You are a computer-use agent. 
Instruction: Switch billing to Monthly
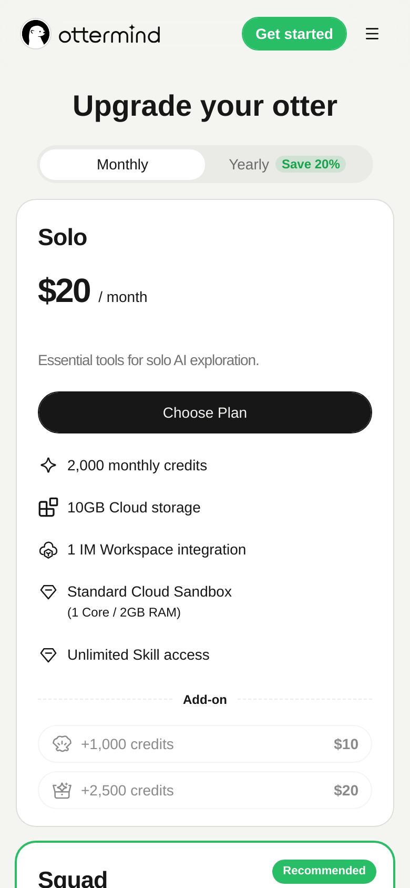click(x=122, y=165)
